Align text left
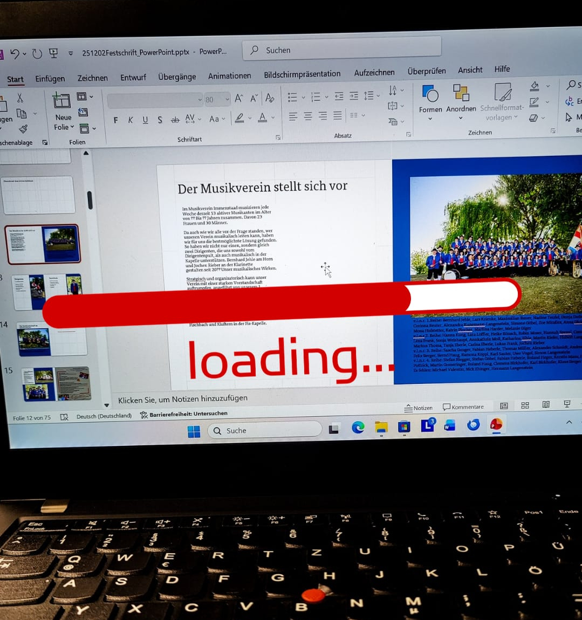This screenshot has height=620, width=582. pyautogui.click(x=293, y=116)
